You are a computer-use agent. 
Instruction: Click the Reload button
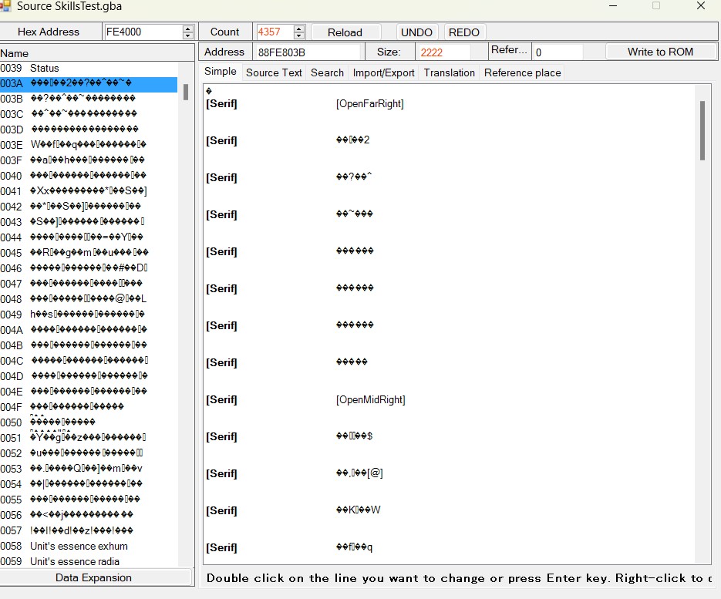coord(345,32)
